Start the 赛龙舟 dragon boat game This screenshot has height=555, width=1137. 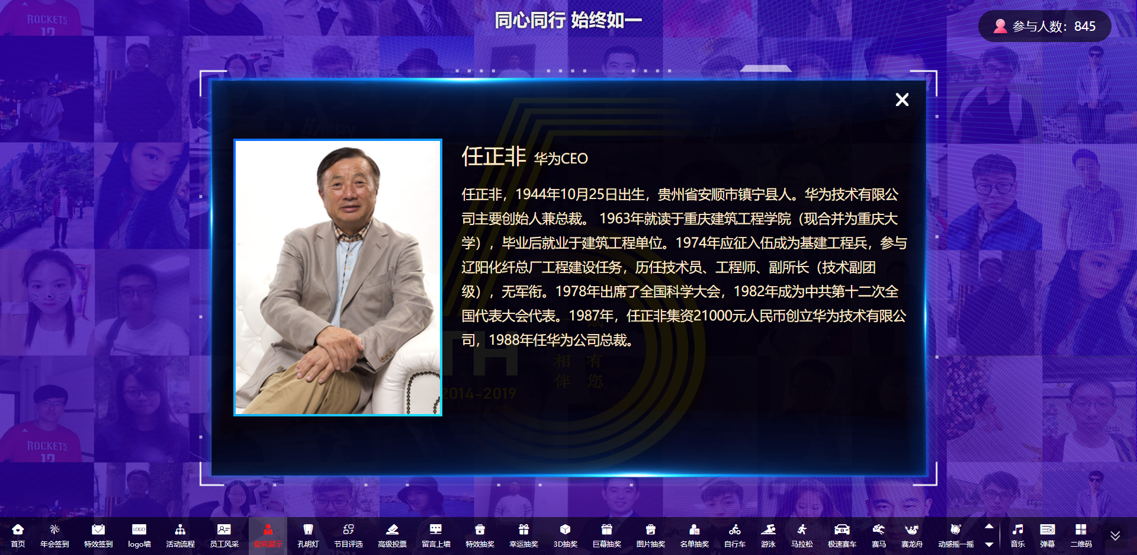point(912,535)
